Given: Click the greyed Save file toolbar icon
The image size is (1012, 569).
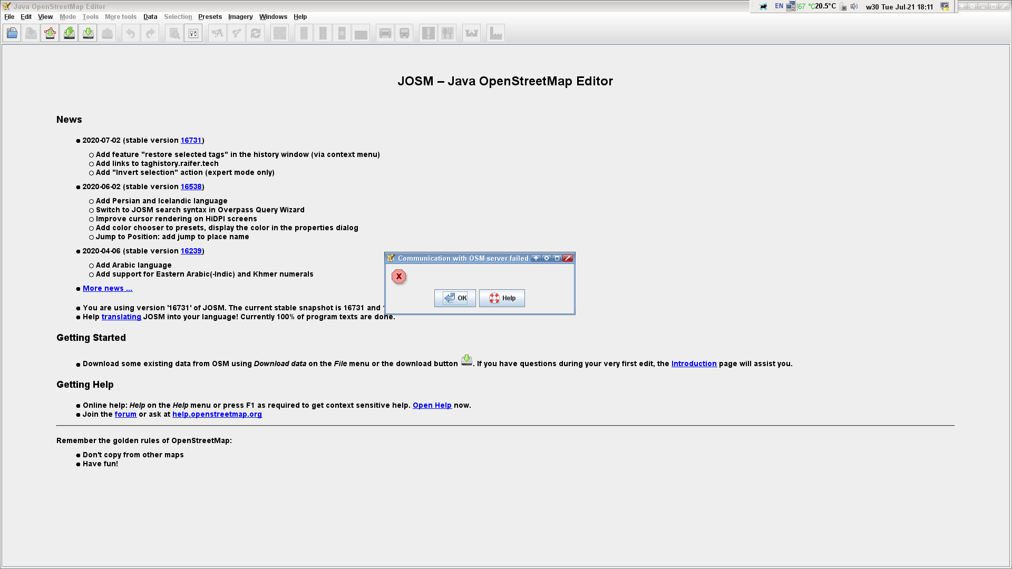Looking at the screenshot, I should coord(31,33).
